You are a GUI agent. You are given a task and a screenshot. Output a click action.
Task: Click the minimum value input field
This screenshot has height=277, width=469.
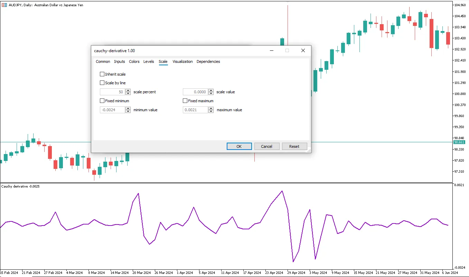112,110
